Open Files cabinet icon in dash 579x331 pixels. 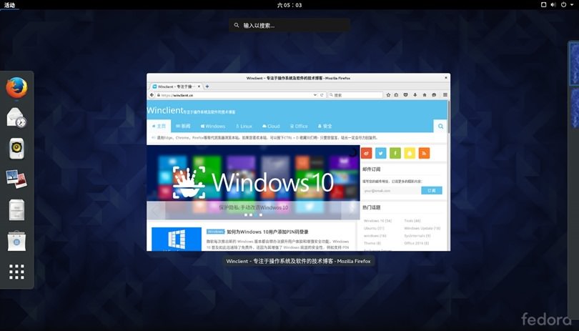[16, 209]
